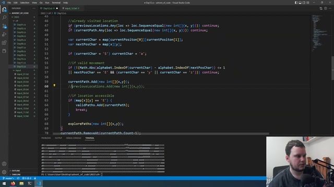Viewport: 334px width, 187px height.
Task: Open the editor More Actions ellipsis
Action: point(330,8)
